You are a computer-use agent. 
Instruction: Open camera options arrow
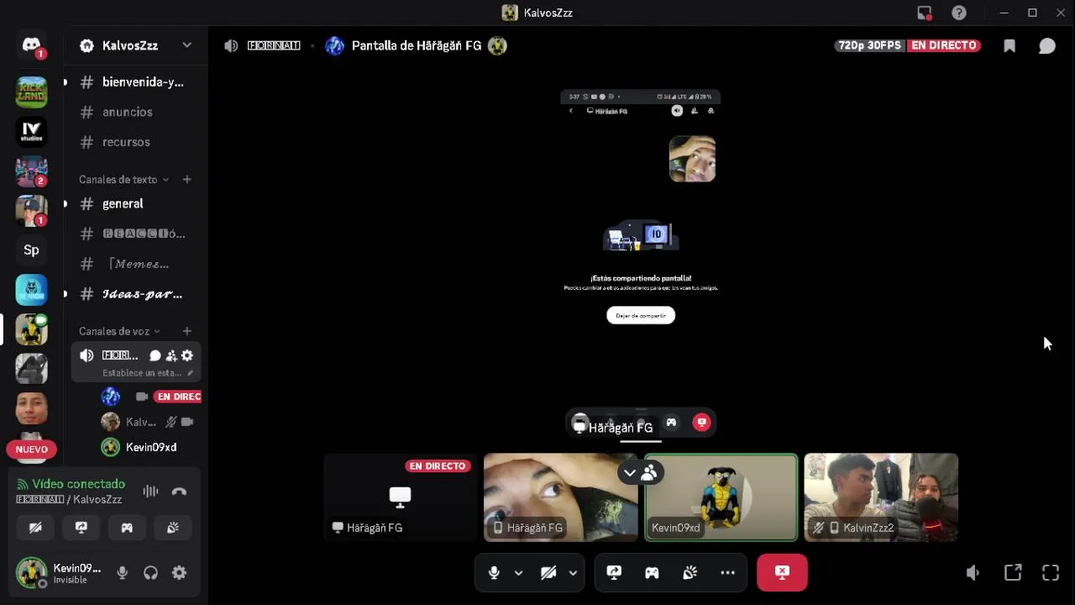click(x=573, y=573)
